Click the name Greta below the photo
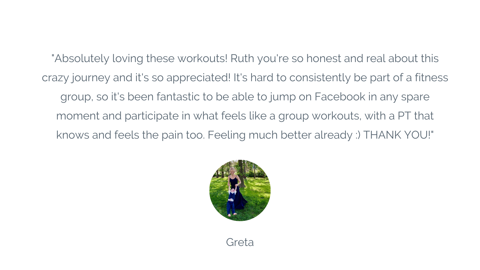Viewport: 480px width, 270px height. tap(240, 242)
